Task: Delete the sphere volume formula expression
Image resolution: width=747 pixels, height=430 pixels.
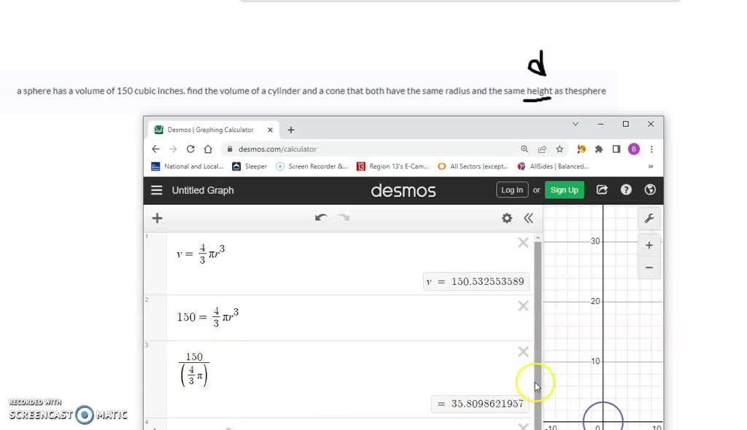Action: (x=523, y=242)
